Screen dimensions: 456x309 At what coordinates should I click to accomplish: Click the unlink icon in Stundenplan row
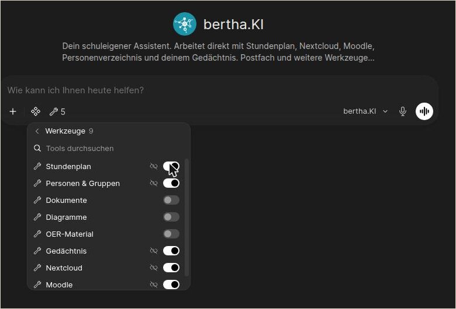click(154, 166)
